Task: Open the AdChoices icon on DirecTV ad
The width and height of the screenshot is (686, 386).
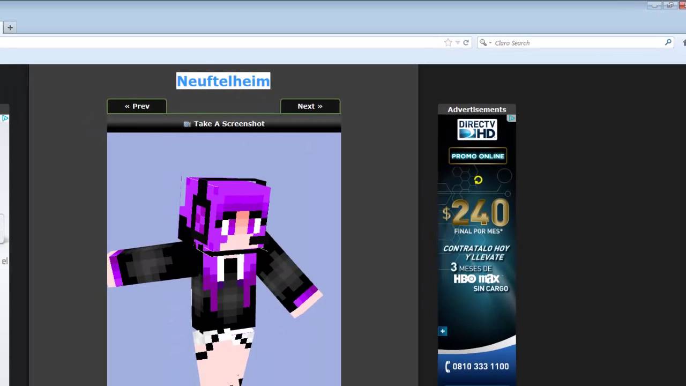Action: tap(512, 118)
